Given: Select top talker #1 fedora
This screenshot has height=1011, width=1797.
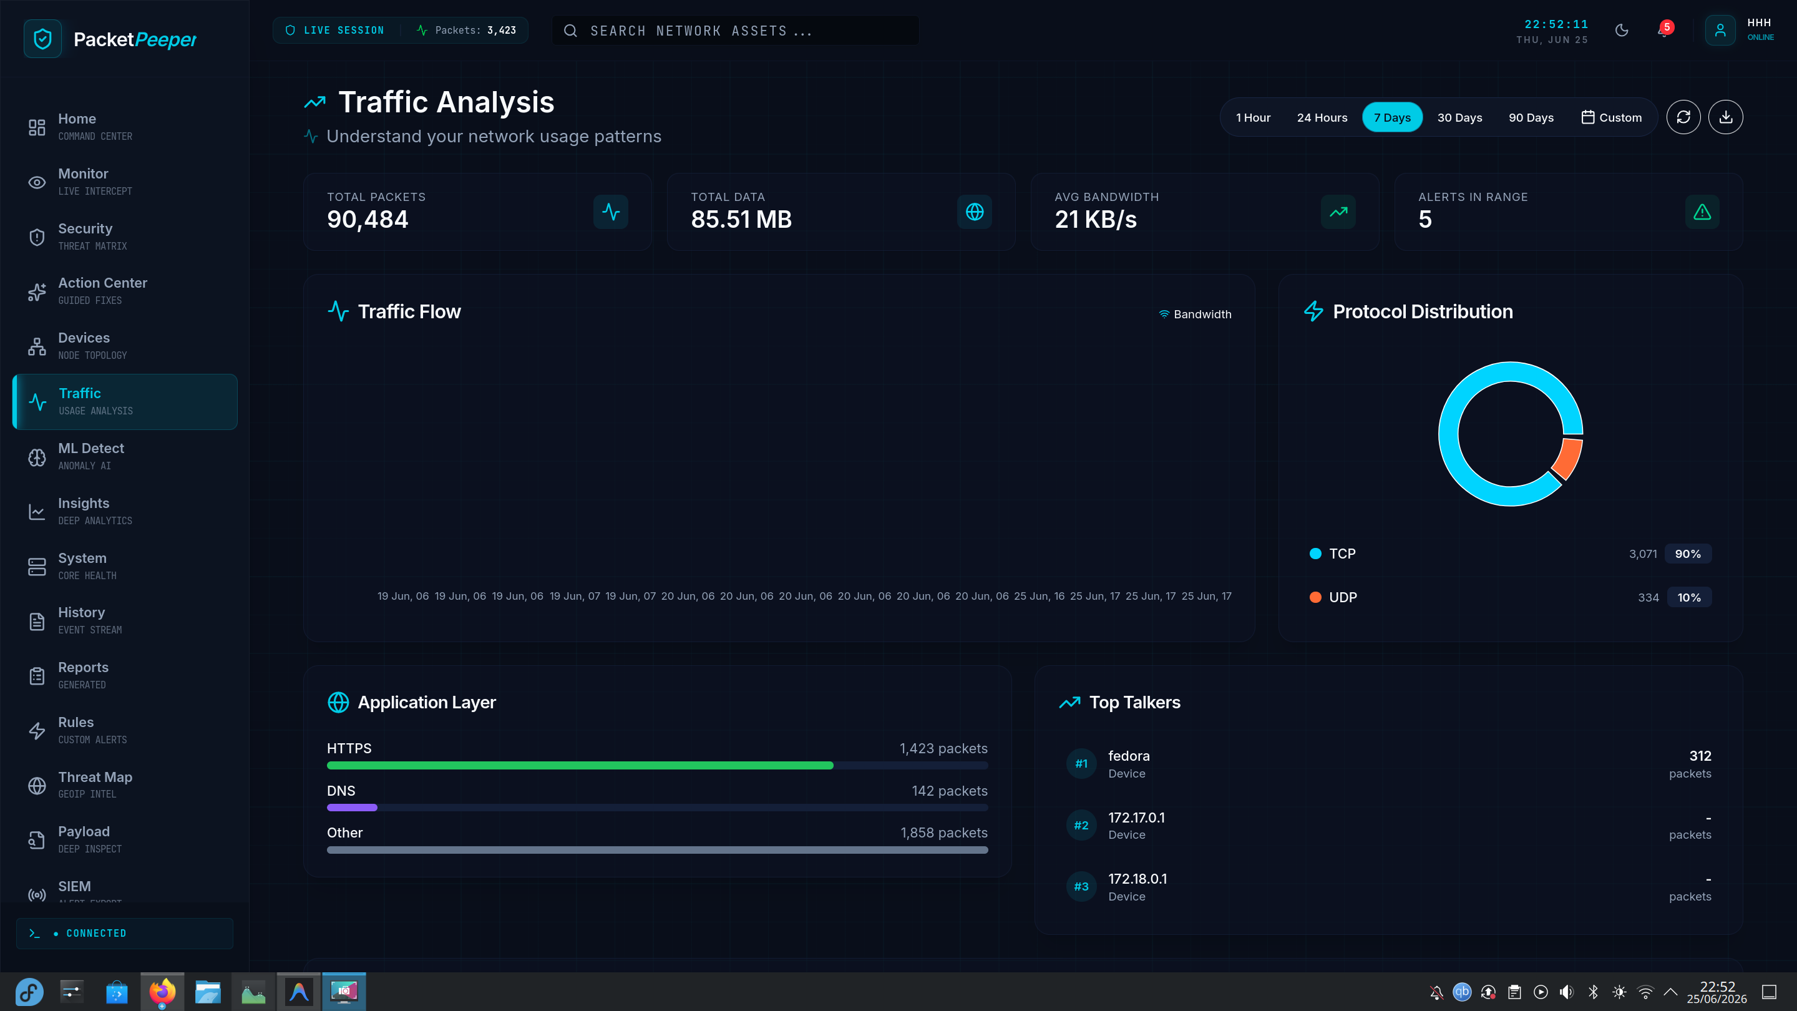Looking at the screenshot, I should (1388, 763).
